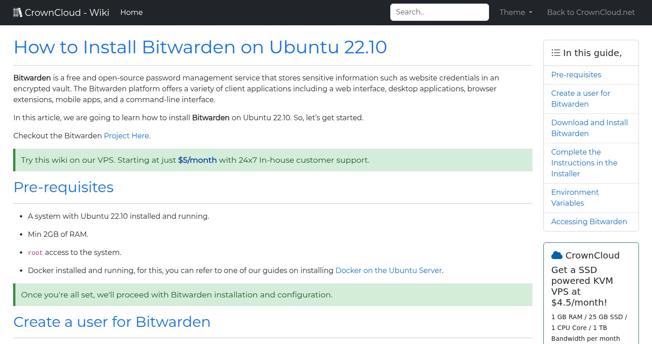Click inside the Search field
This screenshot has height=344, width=652.
pos(439,12)
